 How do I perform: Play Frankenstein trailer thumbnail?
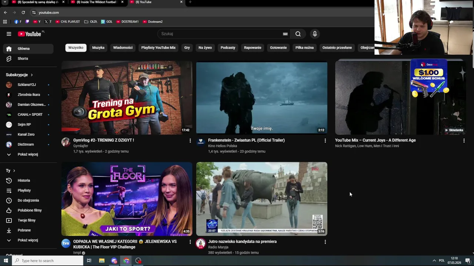coord(262,98)
